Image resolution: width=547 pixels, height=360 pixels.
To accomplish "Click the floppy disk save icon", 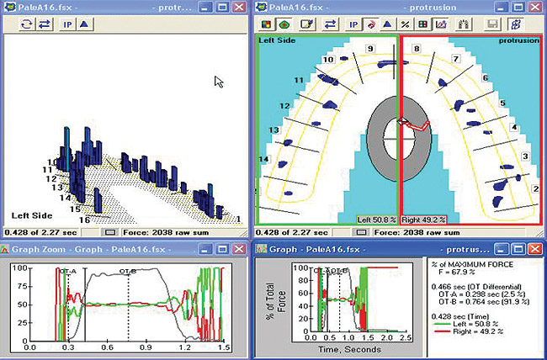I will tap(493, 24).
